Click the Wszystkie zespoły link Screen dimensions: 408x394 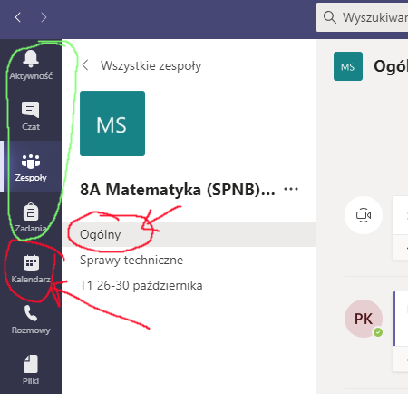click(151, 65)
